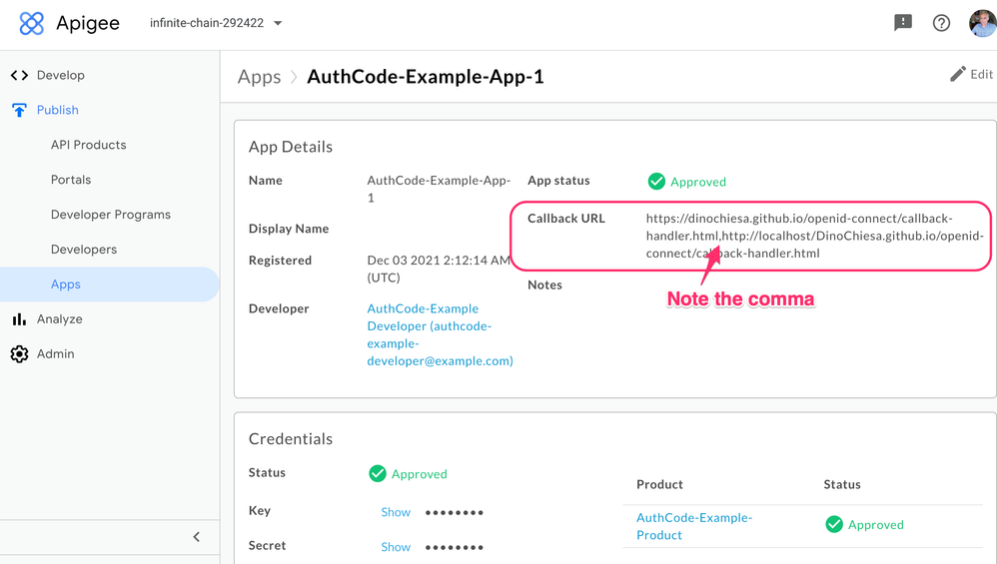This screenshot has width=997, height=564.
Task: Click the masked Secret dots
Action: point(454,547)
